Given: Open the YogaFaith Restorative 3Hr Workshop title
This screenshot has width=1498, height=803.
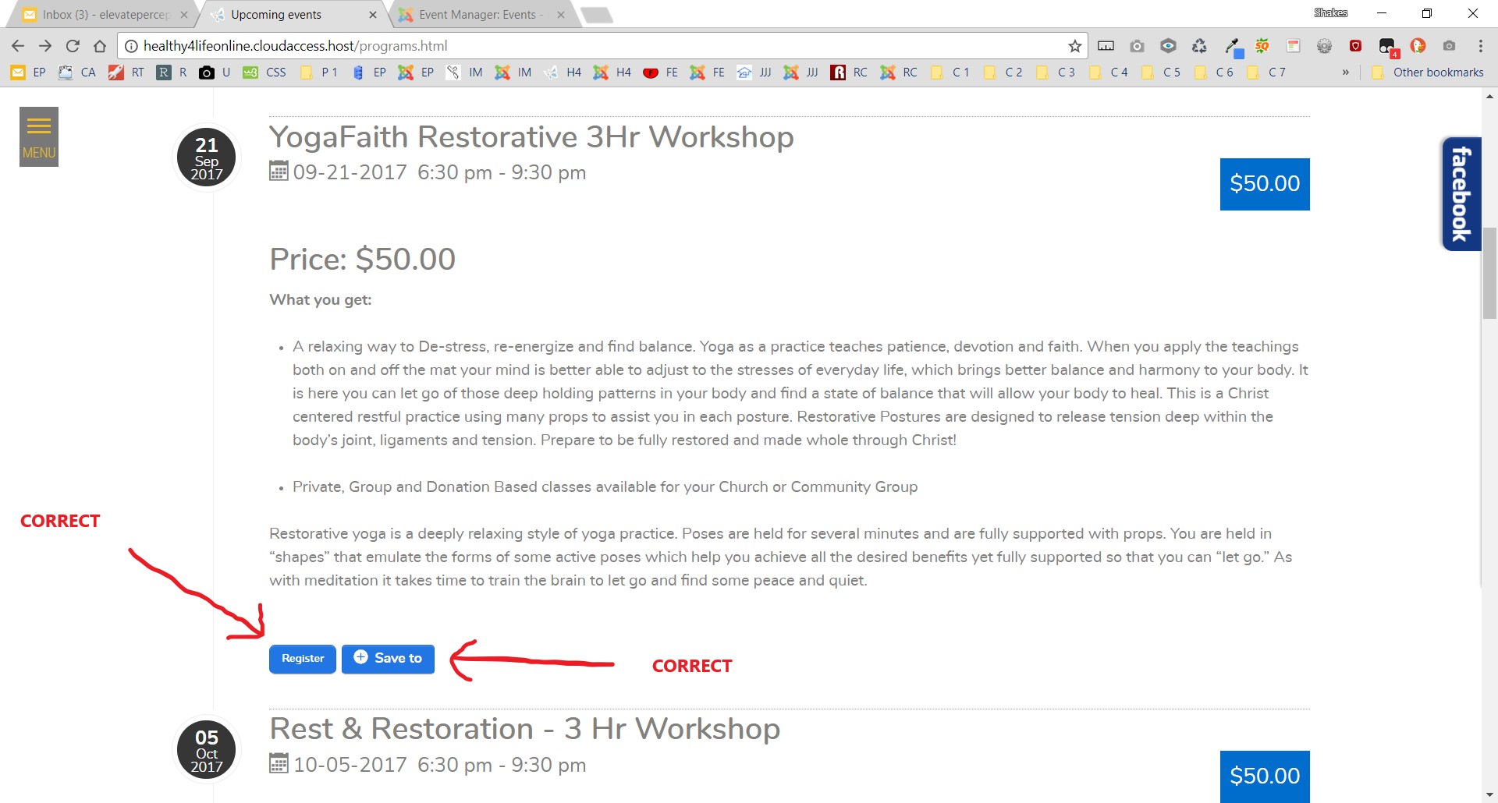Looking at the screenshot, I should pos(531,137).
